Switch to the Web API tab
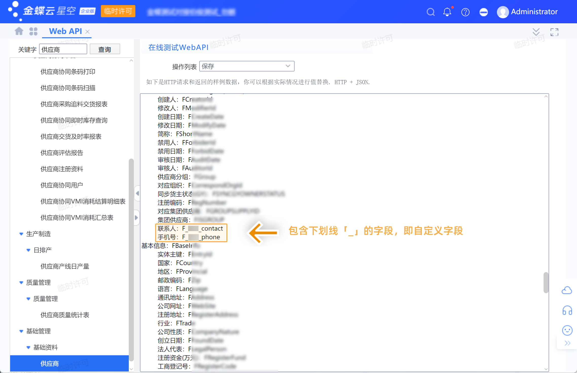The height and width of the screenshot is (373, 577). 65,31
